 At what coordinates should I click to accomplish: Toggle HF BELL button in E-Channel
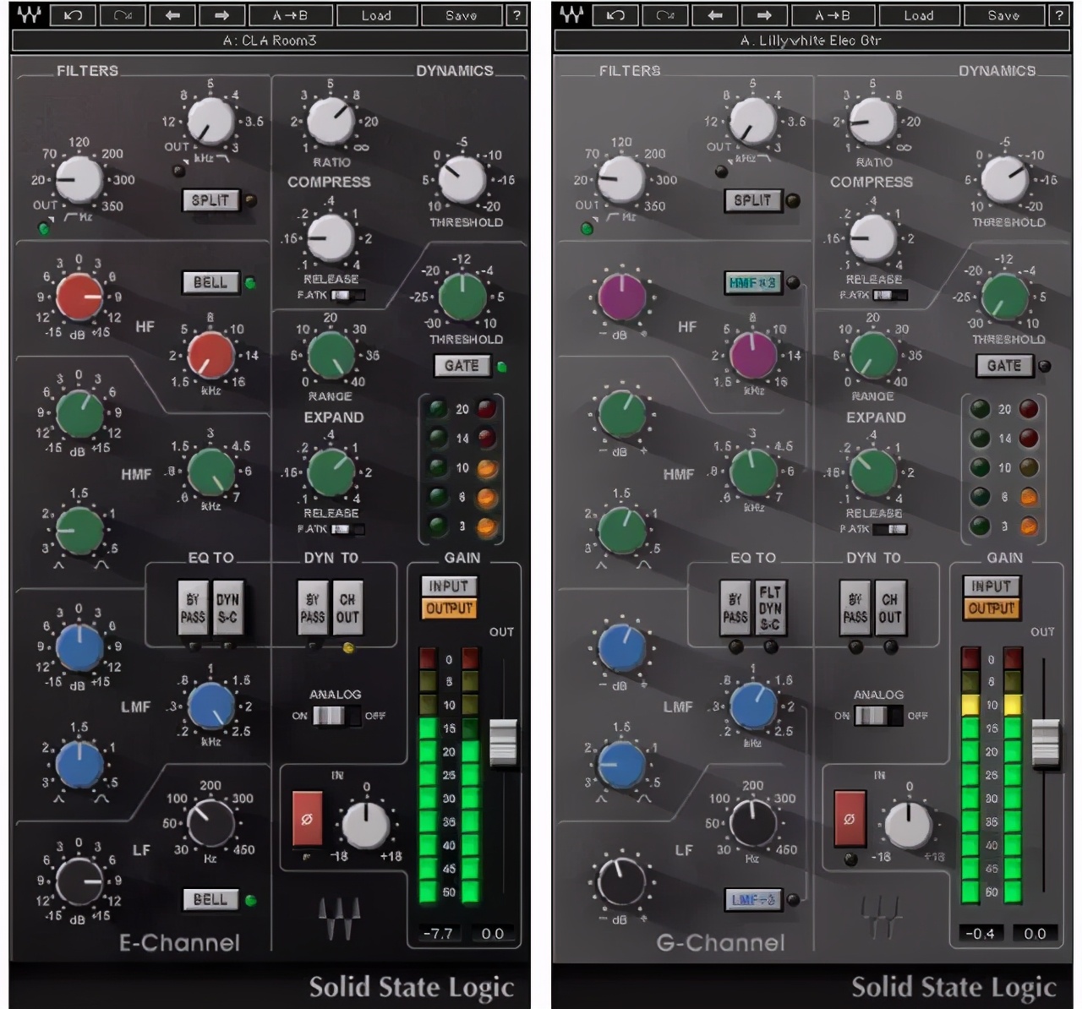pyautogui.click(x=210, y=282)
